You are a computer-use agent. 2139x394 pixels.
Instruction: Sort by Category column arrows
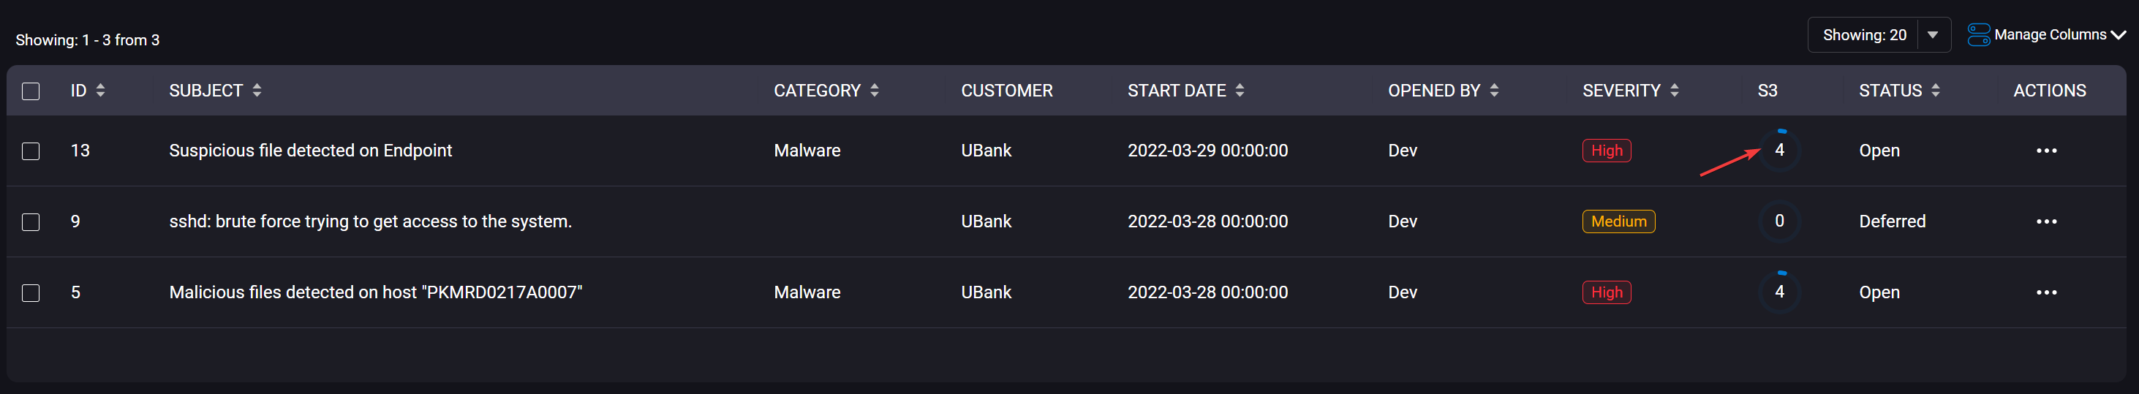[x=875, y=91]
